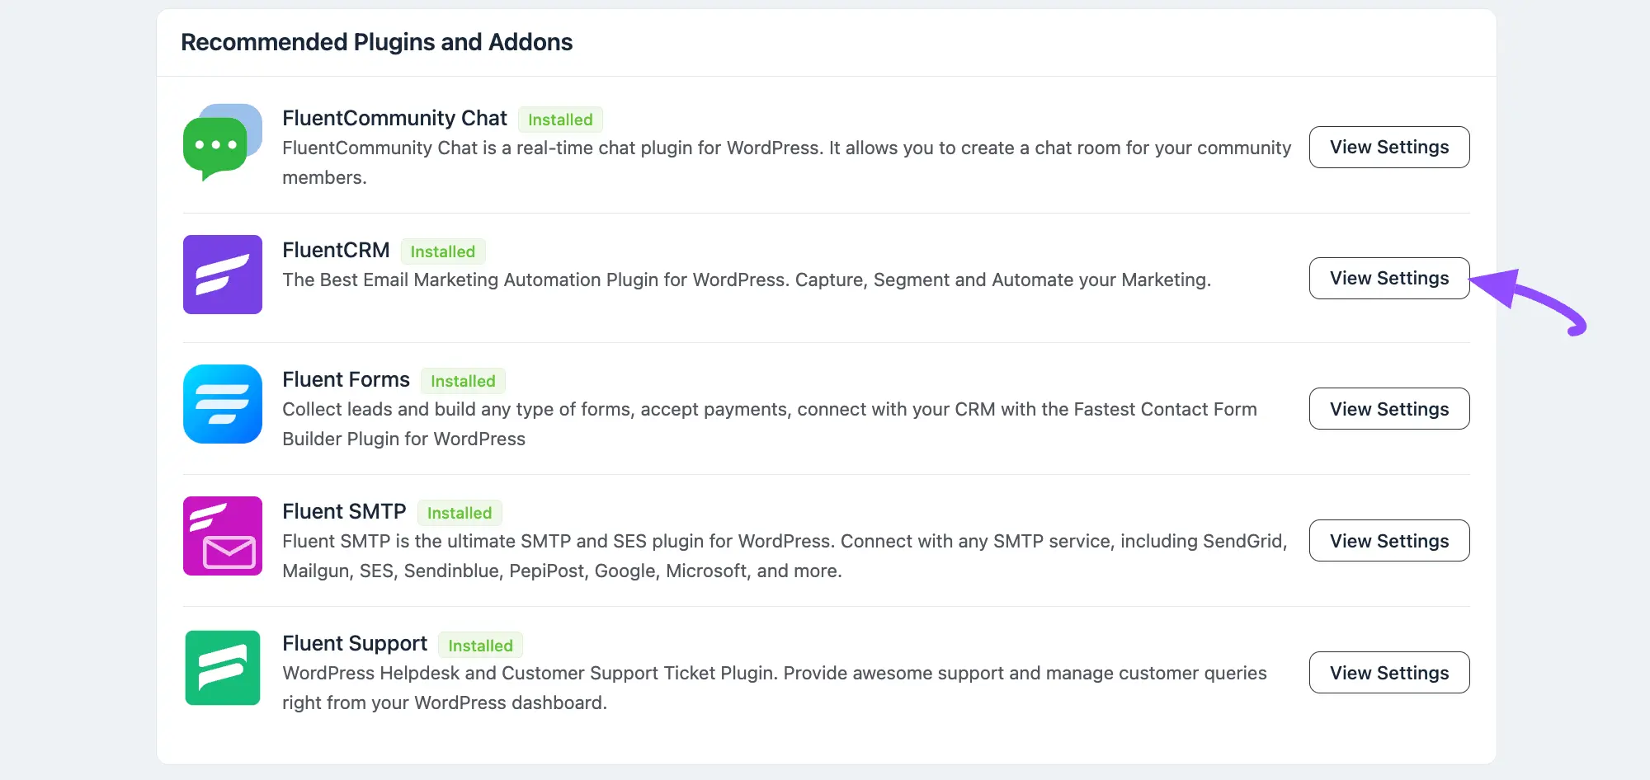This screenshot has width=1650, height=780.
Task: Open View Settings for Fluent Forms
Action: coord(1389,408)
